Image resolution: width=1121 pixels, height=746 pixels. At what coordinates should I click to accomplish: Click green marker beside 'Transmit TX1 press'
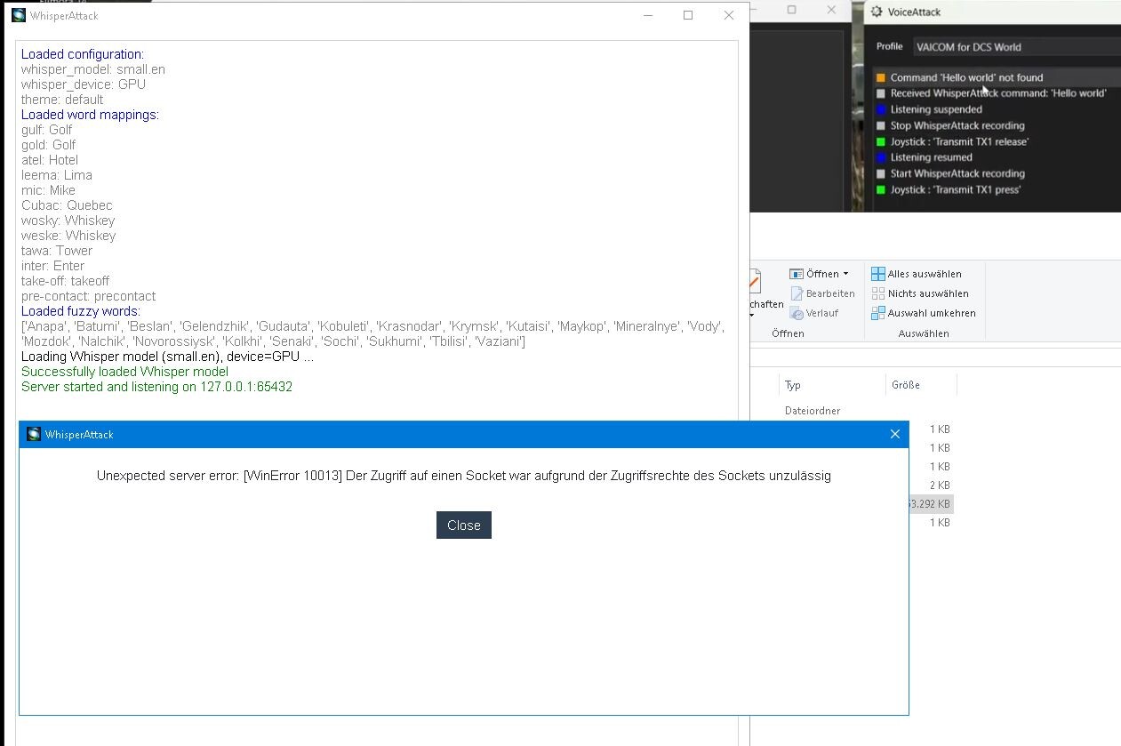pos(881,189)
